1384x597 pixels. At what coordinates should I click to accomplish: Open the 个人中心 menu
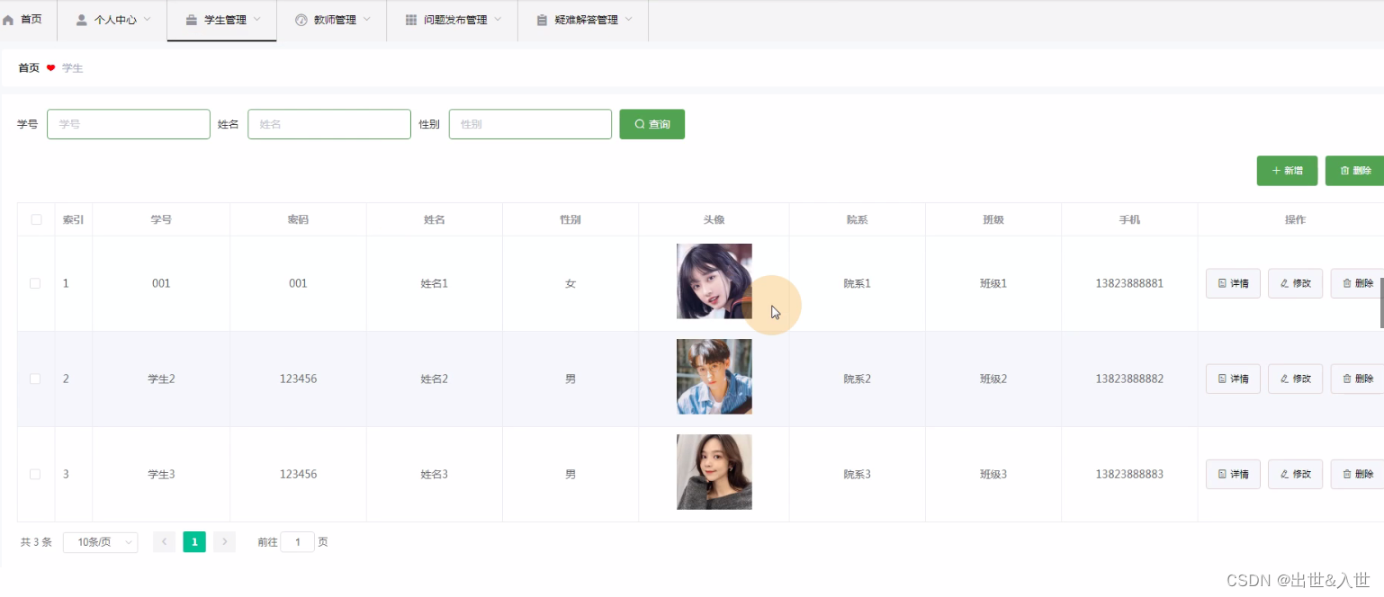tap(111, 18)
